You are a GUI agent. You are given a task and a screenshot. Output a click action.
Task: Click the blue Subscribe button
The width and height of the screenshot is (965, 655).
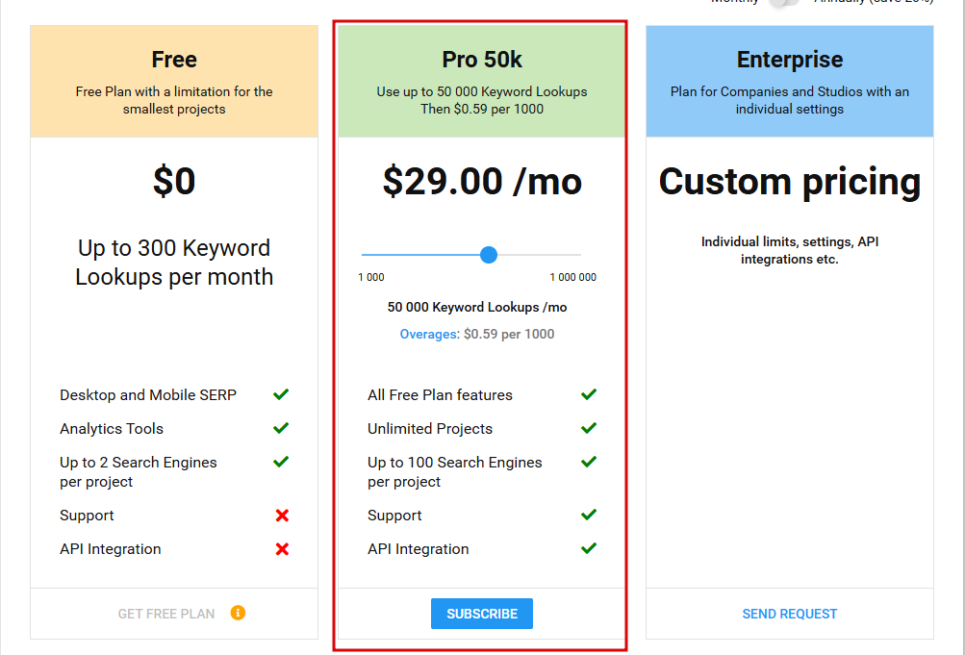482,614
